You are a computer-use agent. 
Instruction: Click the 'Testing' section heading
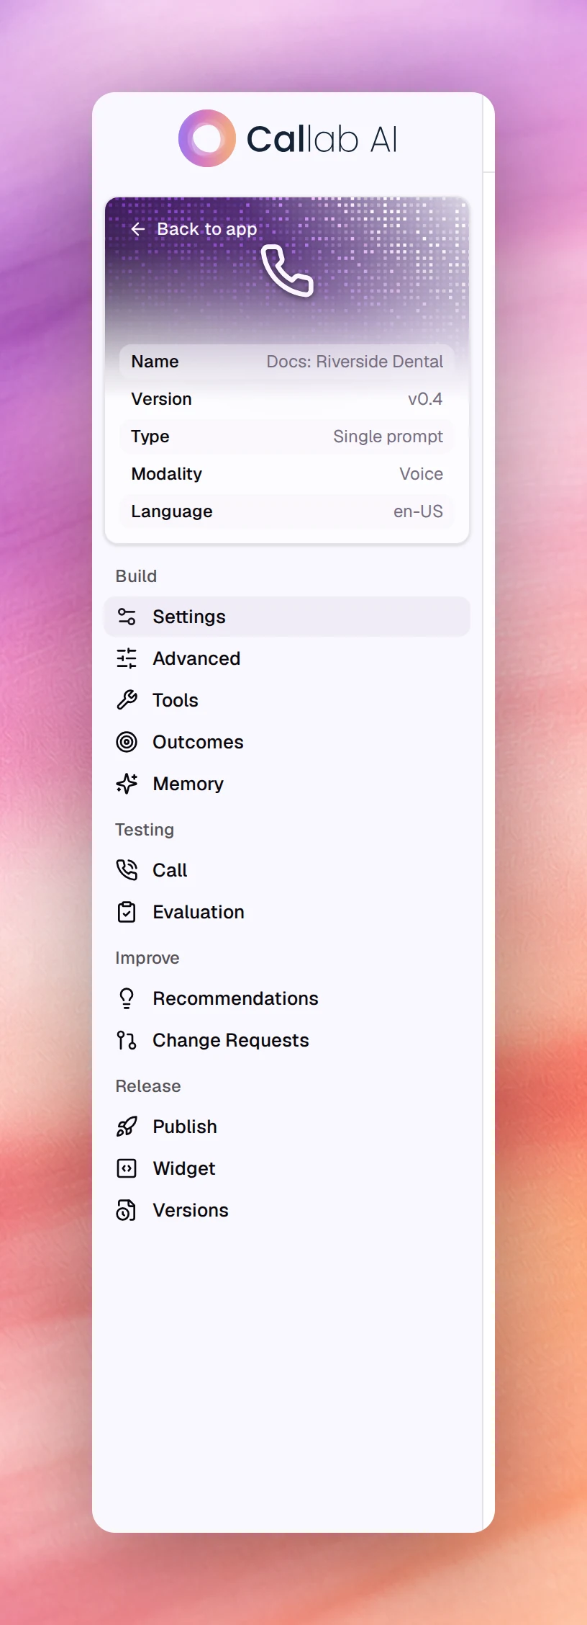click(145, 830)
